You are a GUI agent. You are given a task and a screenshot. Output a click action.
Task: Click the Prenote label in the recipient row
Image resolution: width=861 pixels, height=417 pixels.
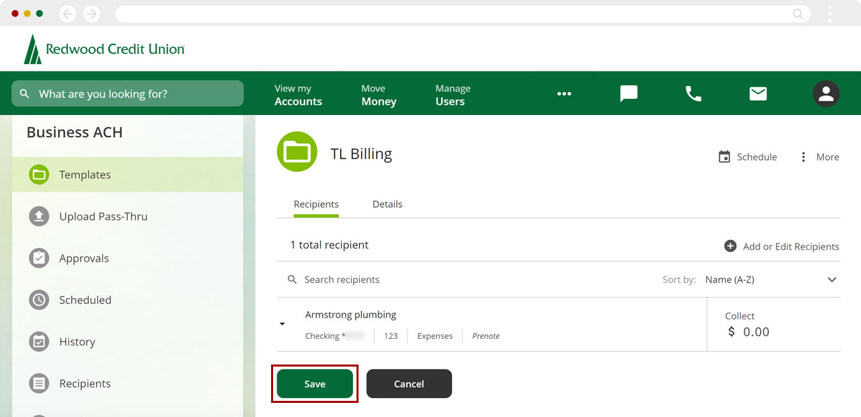tap(486, 336)
